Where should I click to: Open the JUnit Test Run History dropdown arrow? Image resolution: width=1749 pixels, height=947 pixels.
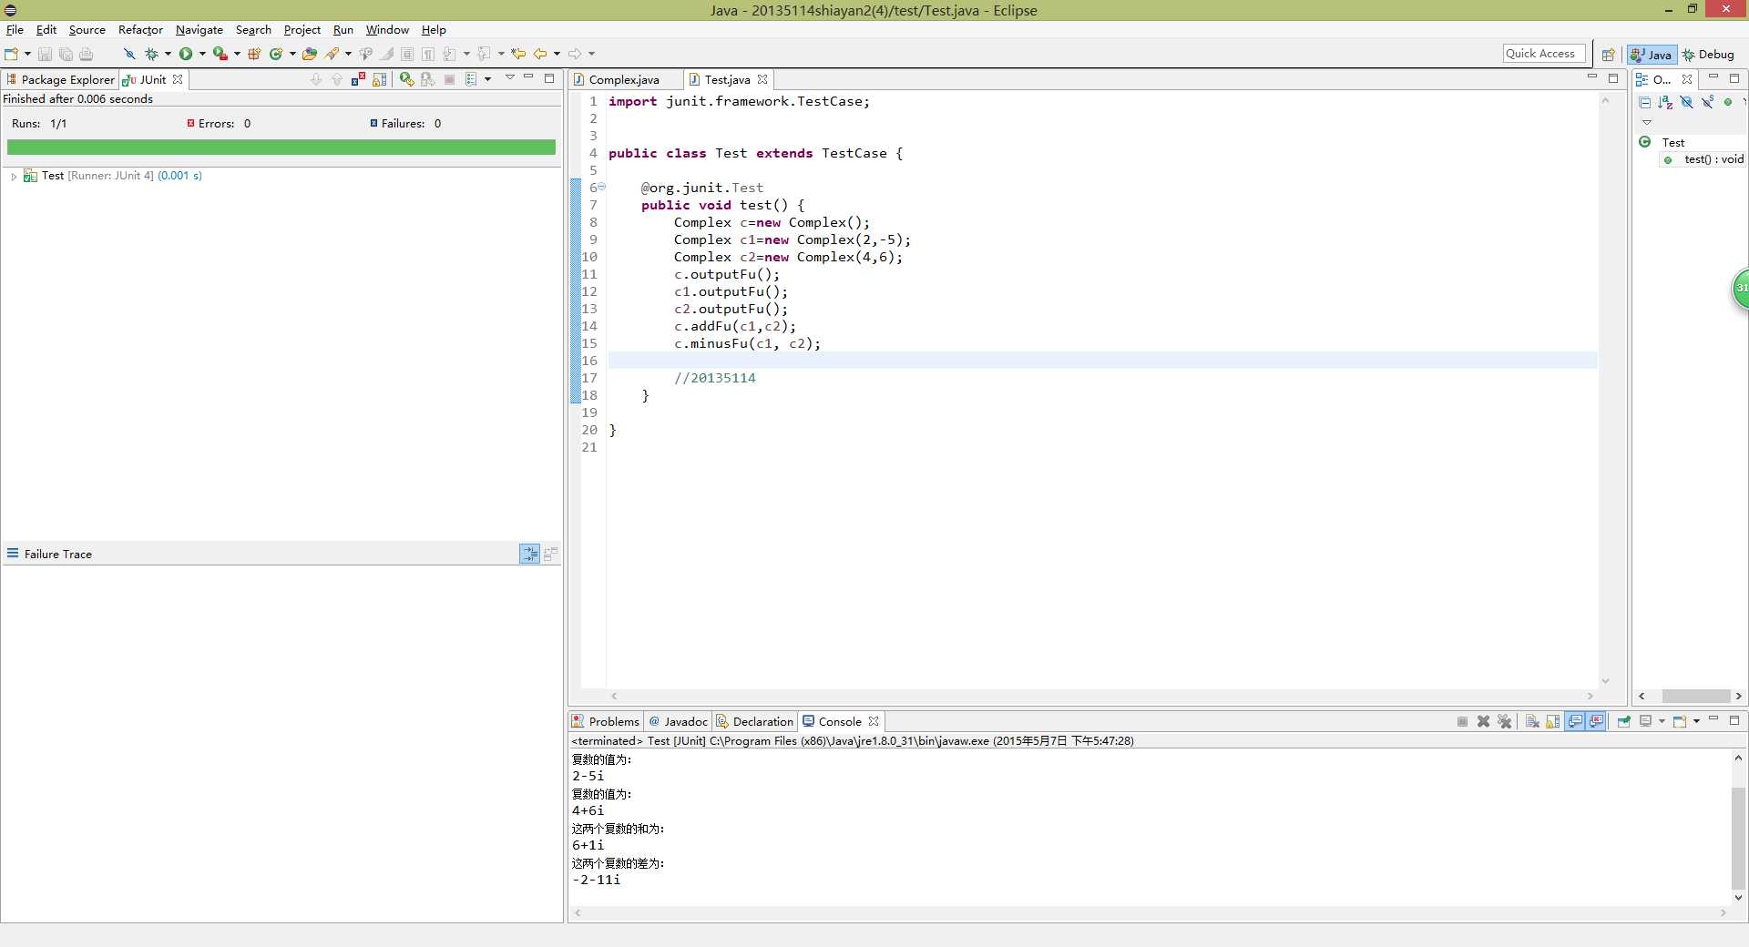tap(487, 79)
